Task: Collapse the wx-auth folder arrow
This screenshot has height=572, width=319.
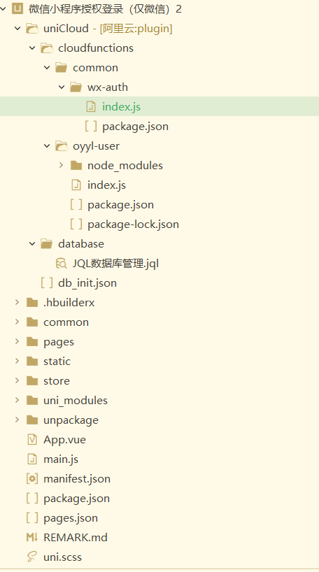Action: tap(62, 87)
